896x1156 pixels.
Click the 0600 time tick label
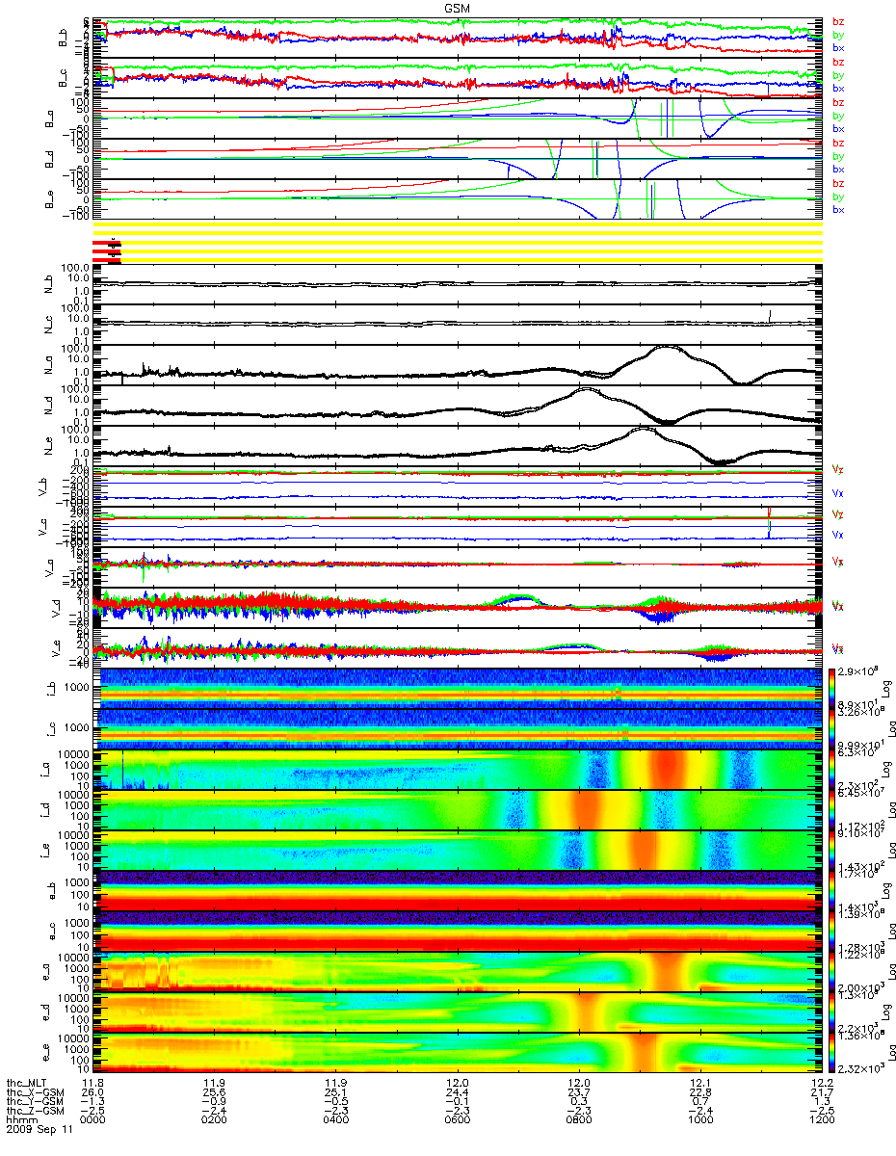(x=458, y=1120)
